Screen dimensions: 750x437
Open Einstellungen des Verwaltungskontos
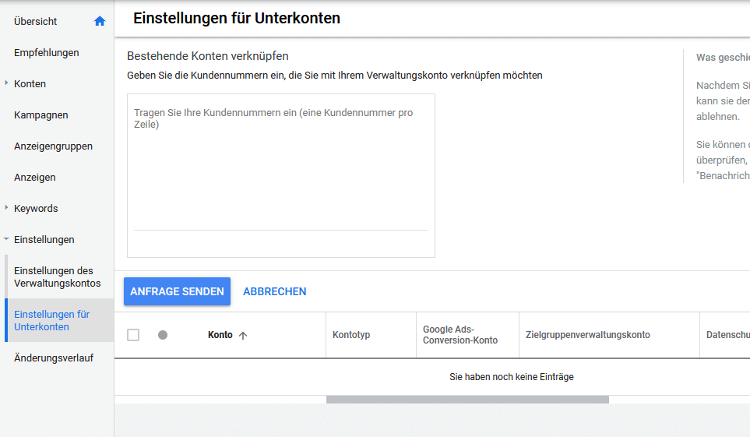pyautogui.click(x=58, y=277)
